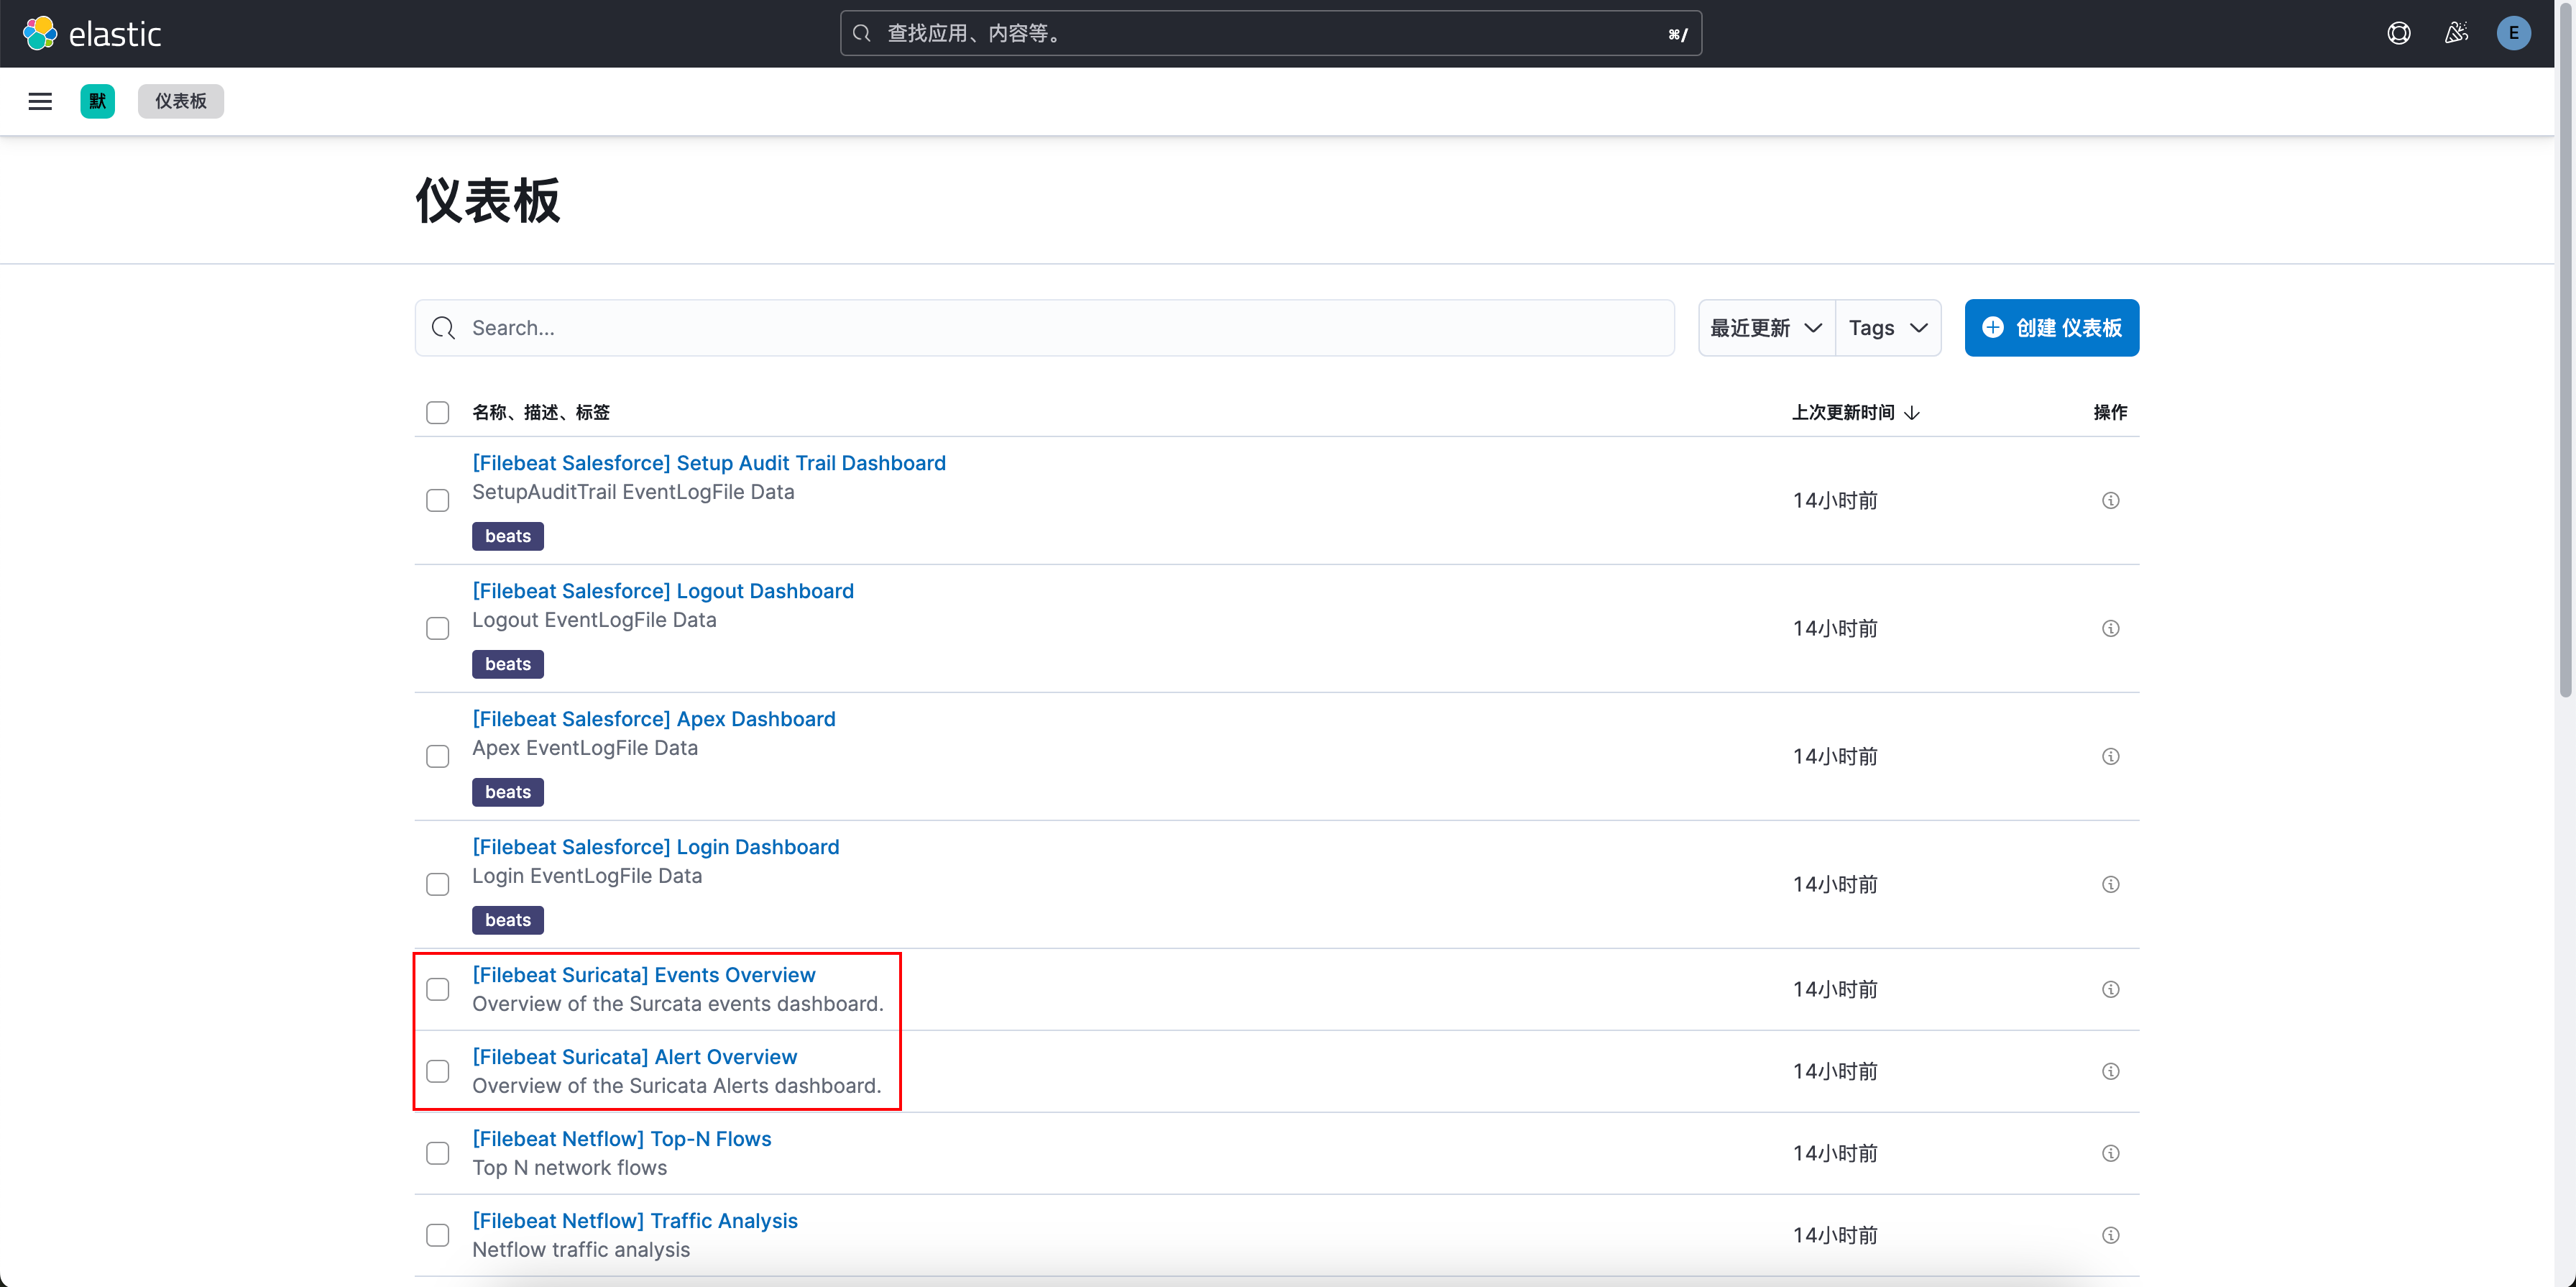Show info for Suricata Events Overview

(x=2110, y=989)
